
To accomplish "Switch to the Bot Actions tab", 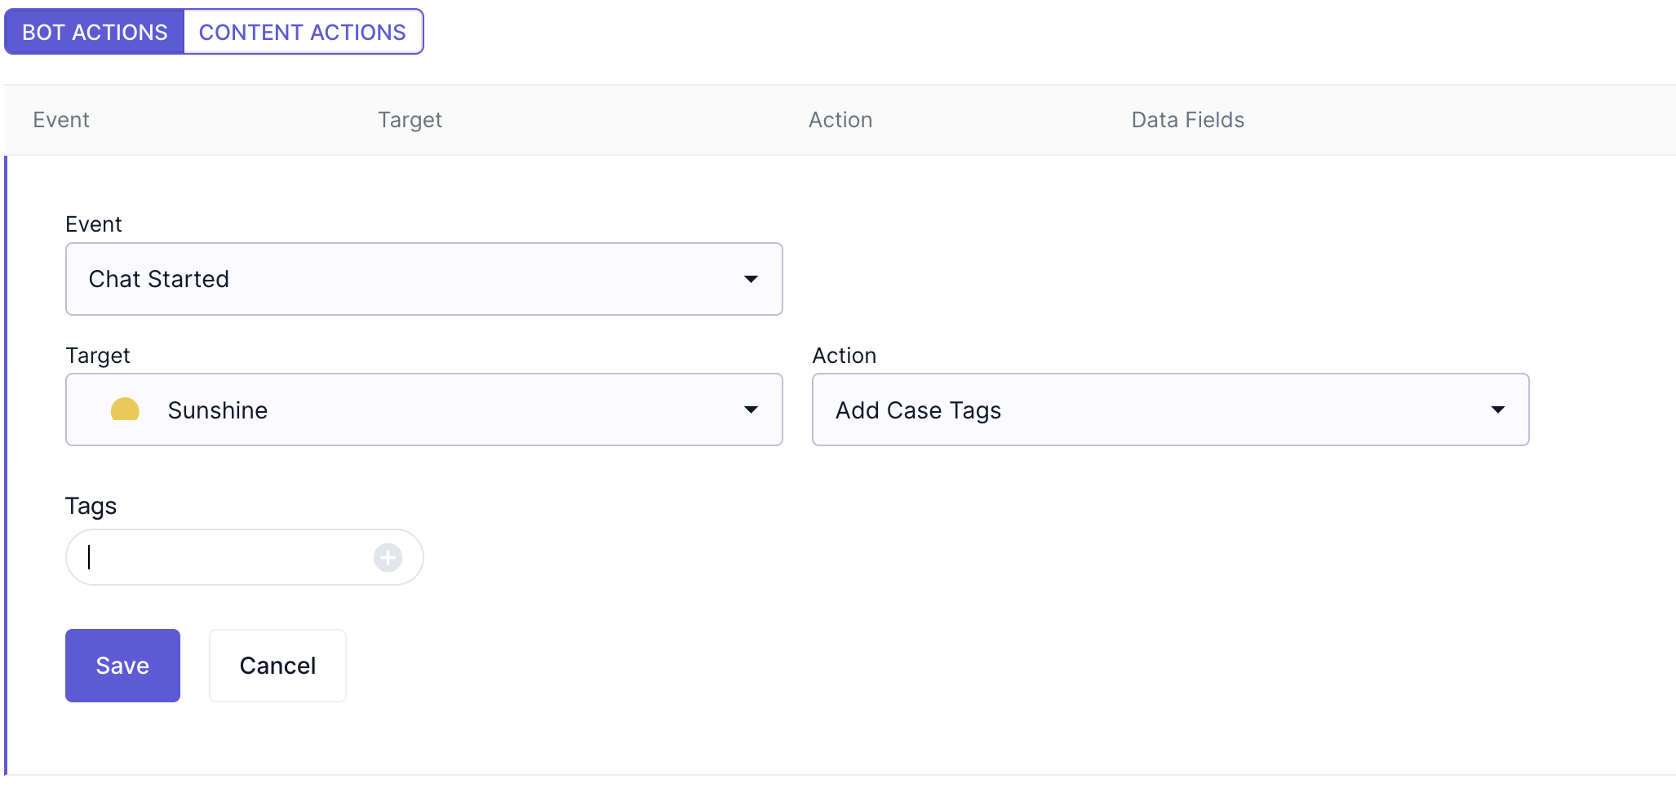I will click(x=95, y=32).
